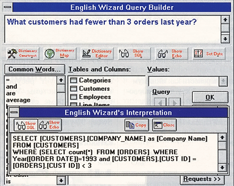Select the word 'is' in common words
The image size is (234, 186).
pos(8,181)
